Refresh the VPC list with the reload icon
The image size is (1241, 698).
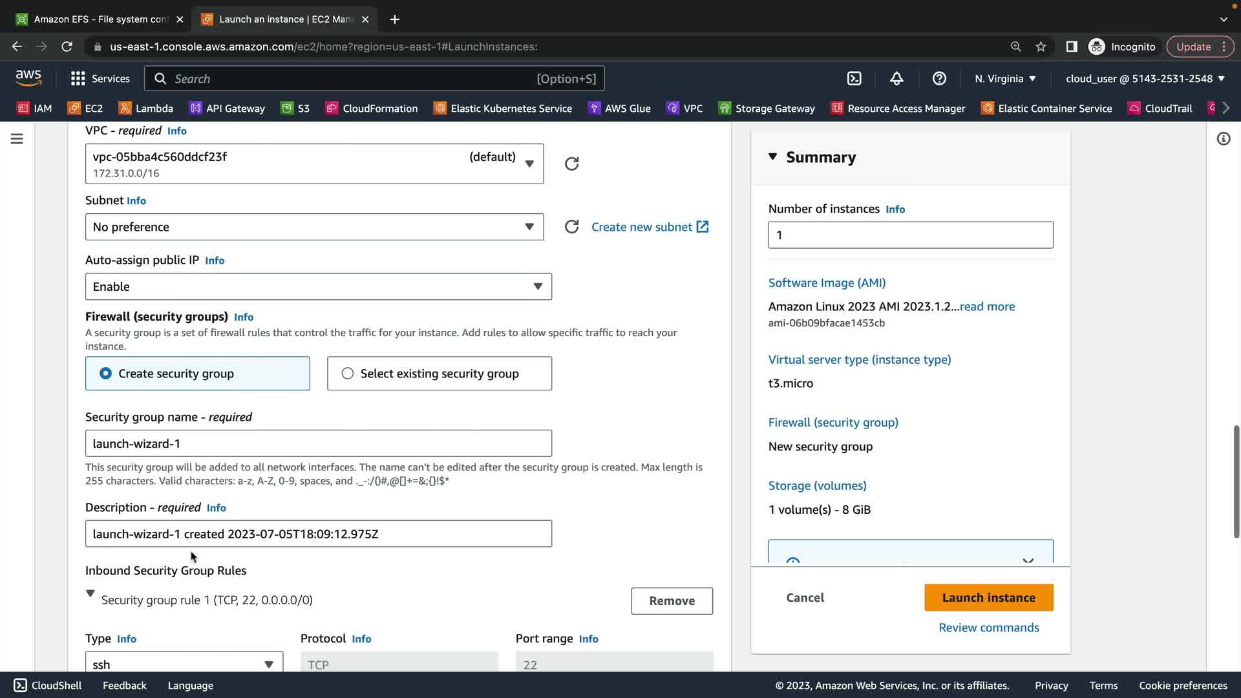[x=571, y=164]
